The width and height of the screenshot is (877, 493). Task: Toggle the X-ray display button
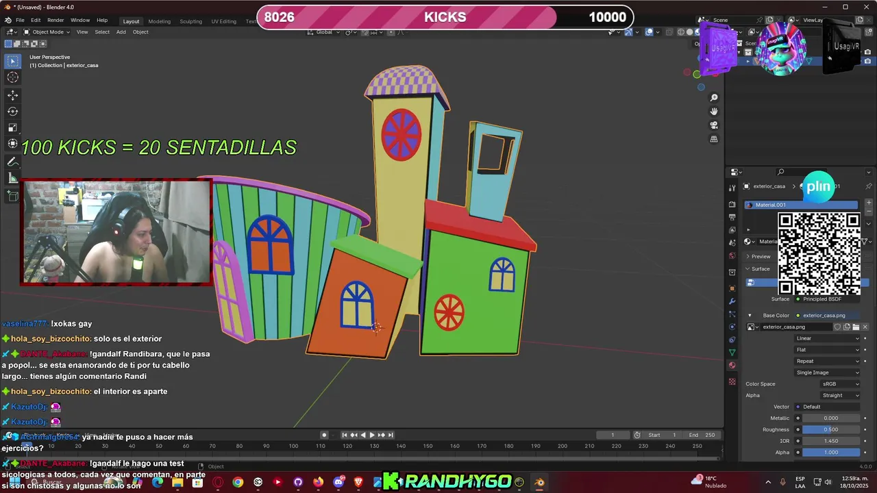coord(671,32)
